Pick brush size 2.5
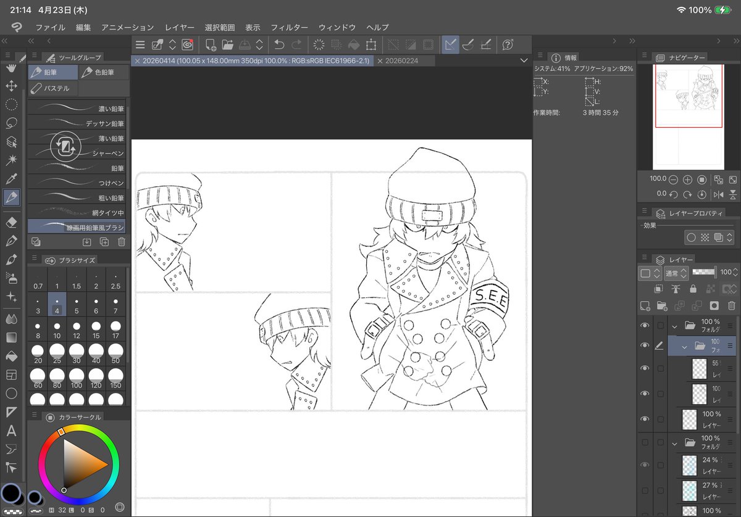 coord(115,281)
